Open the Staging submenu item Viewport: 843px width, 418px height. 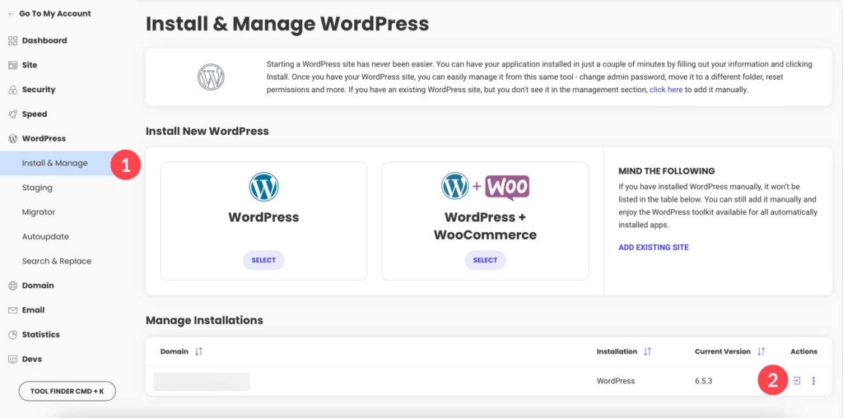37,188
